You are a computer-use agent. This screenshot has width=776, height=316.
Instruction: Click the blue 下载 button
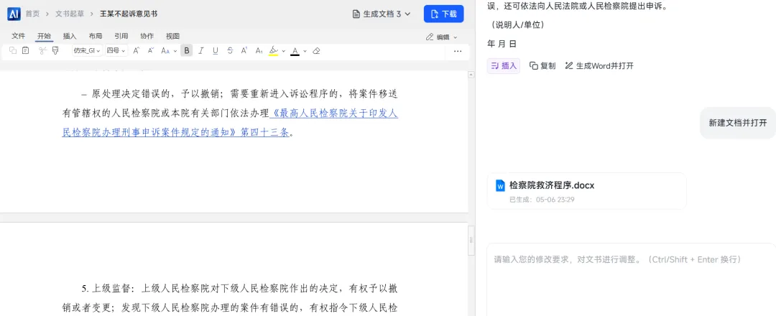pyautogui.click(x=443, y=14)
